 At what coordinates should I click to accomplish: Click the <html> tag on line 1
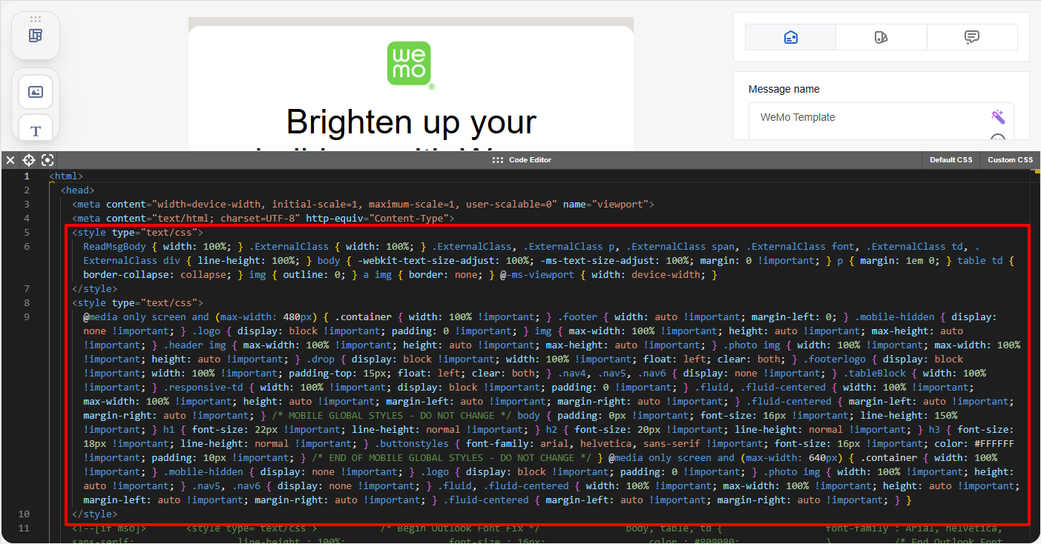pyautogui.click(x=66, y=176)
